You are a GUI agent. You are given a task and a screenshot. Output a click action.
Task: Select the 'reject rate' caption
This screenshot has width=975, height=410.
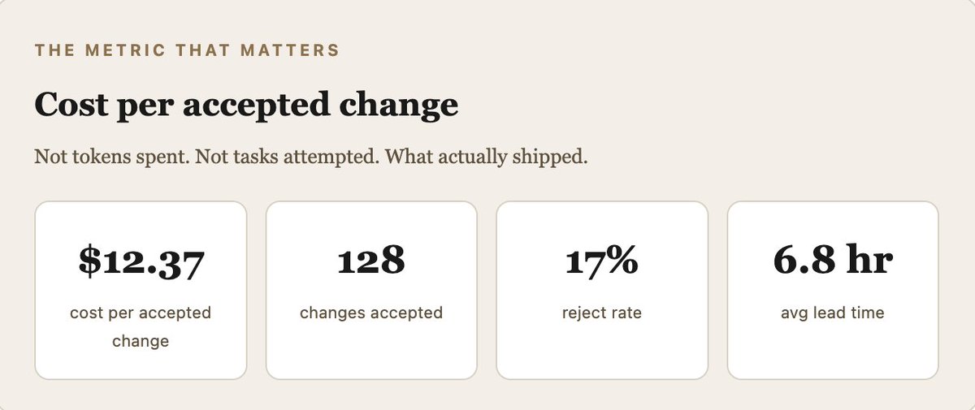[602, 313]
